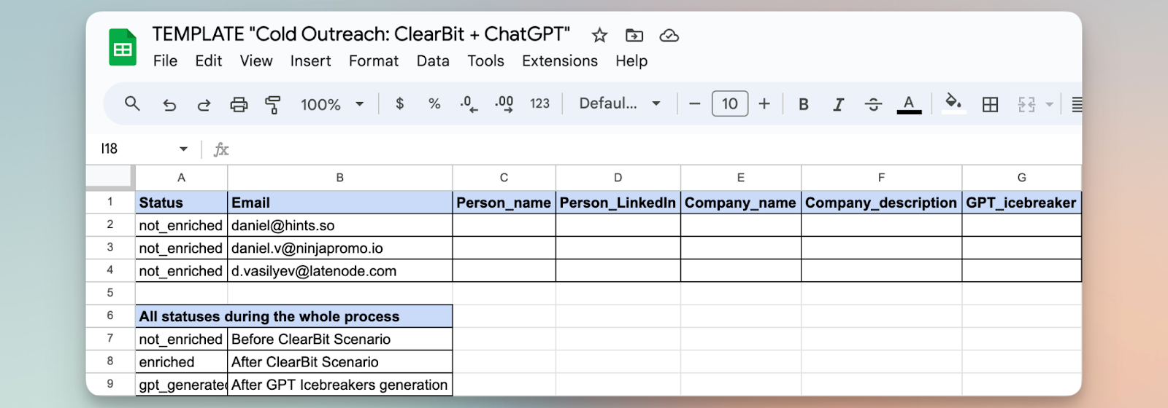Screen dimensions: 1168x408
Task: Check cloud save status icon
Action: 669,35
